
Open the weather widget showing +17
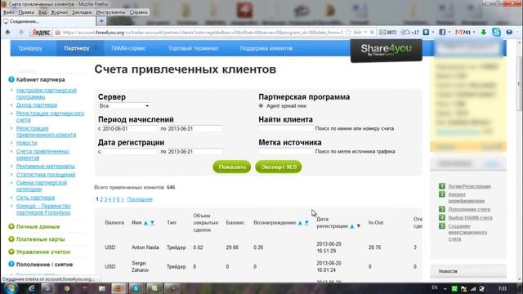pyautogui.click(x=410, y=33)
